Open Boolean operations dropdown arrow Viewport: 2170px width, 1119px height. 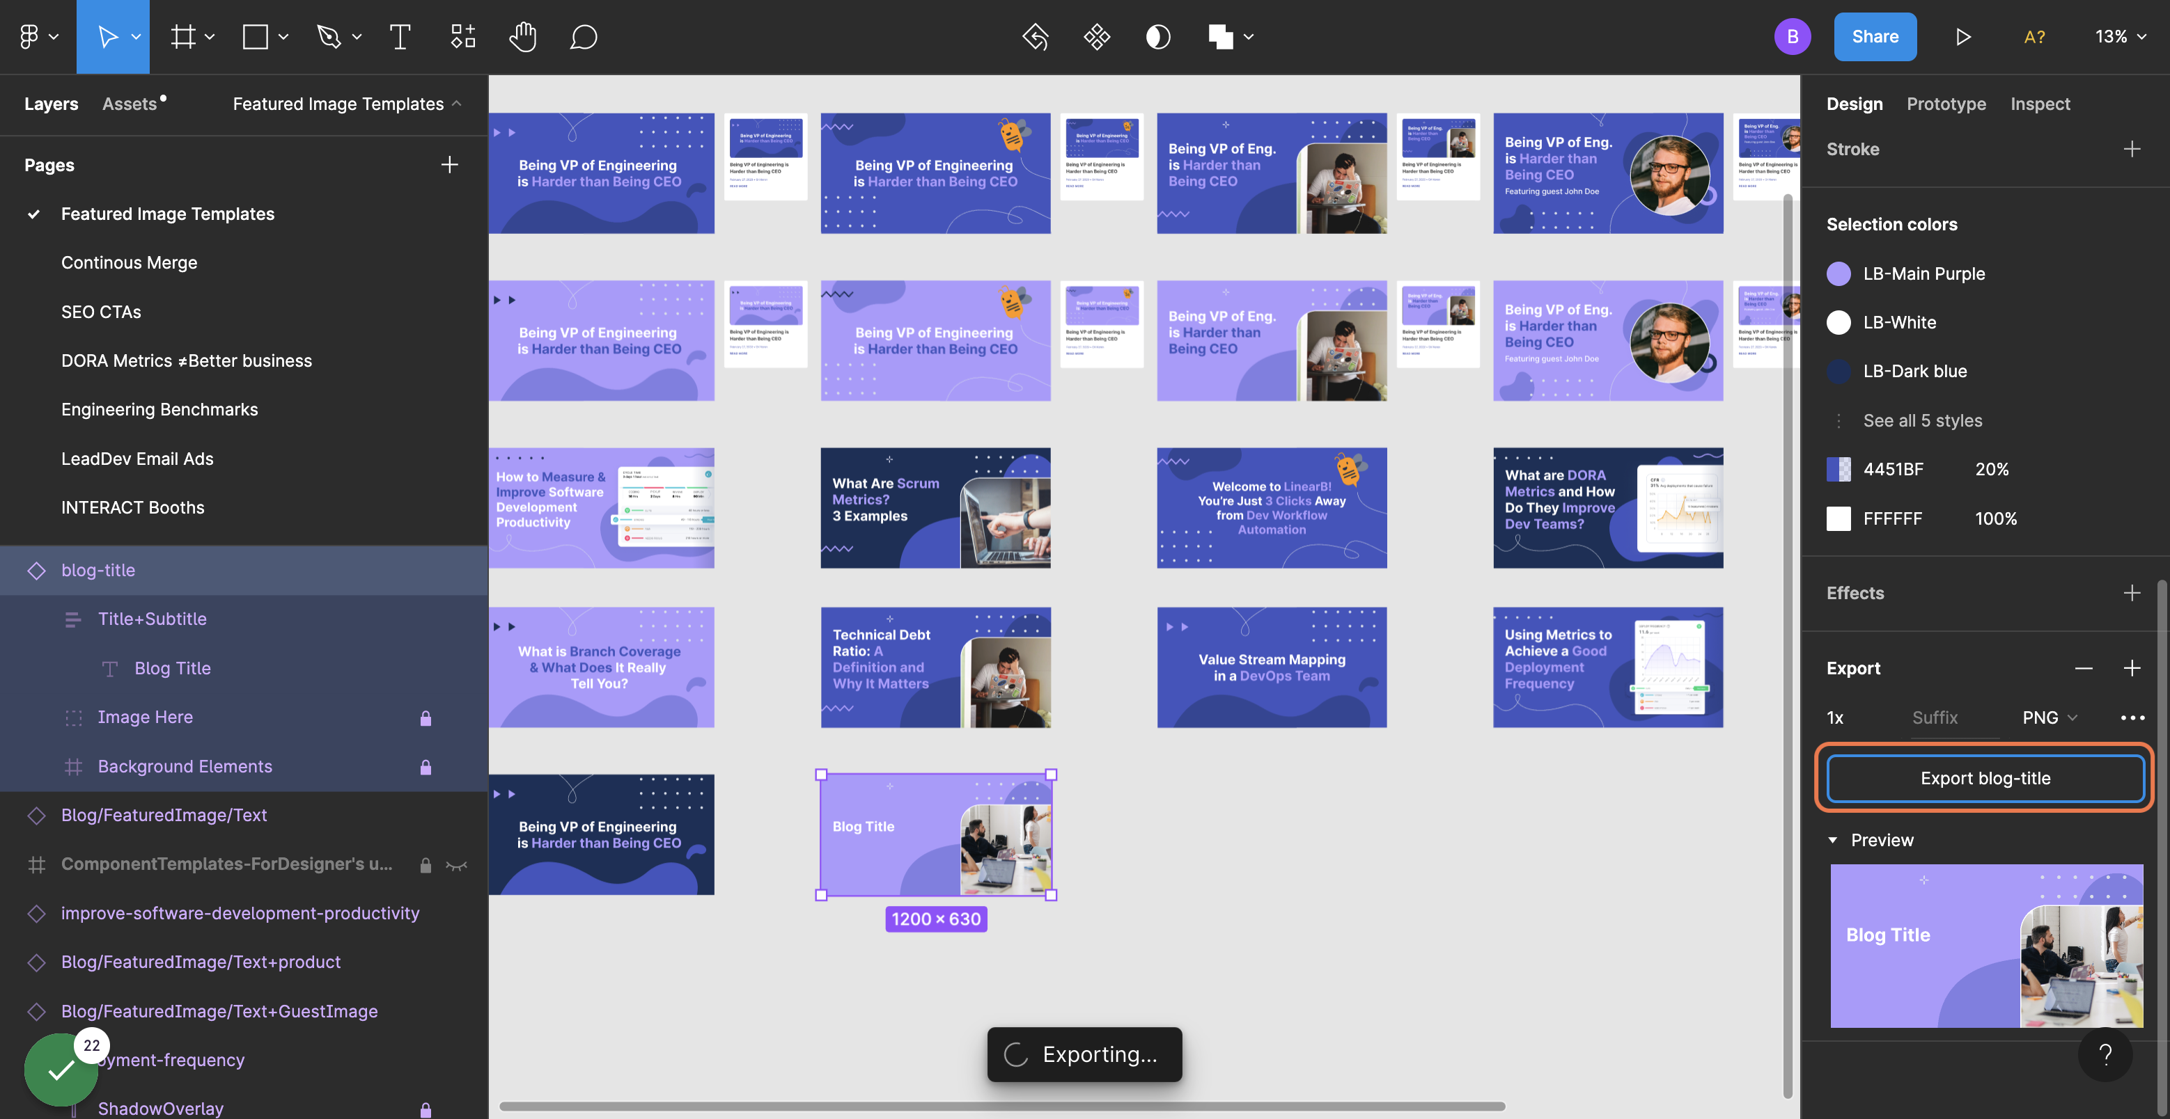(x=1249, y=37)
